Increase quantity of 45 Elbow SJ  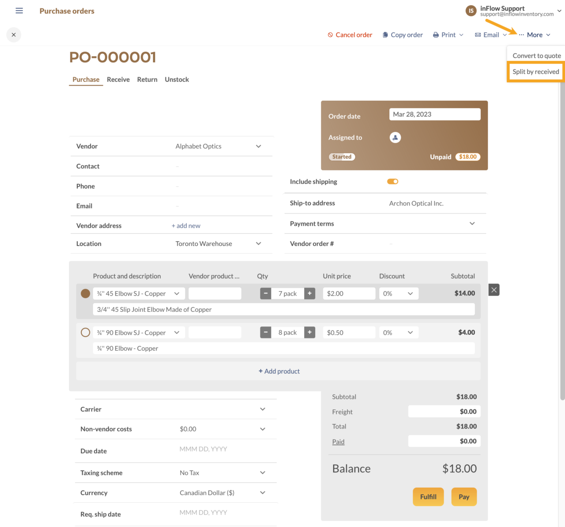coord(310,293)
